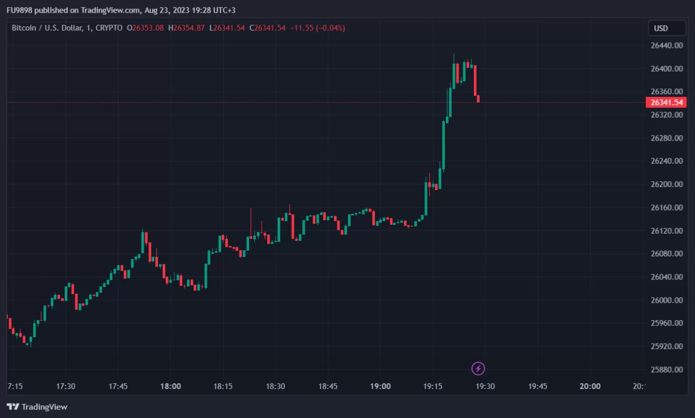Click the open price value O26353.08
This screenshot has width=695, height=418.
(x=145, y=28)
